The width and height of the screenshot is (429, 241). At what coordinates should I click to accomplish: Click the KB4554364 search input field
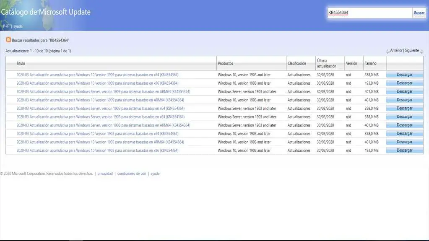[370, 13]
